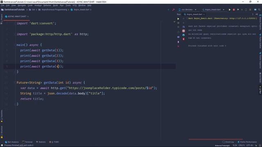Close the ASYNC AWAIT.DART editor tab
Image resolution: width=262 pixels, height=147 pixels.
pos(28,16)
